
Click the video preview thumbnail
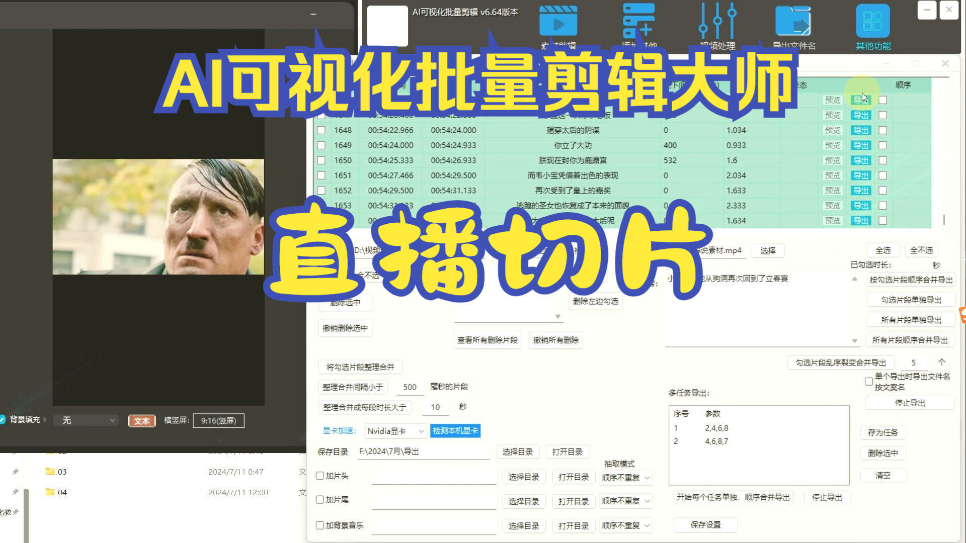[x=158, y=217]
